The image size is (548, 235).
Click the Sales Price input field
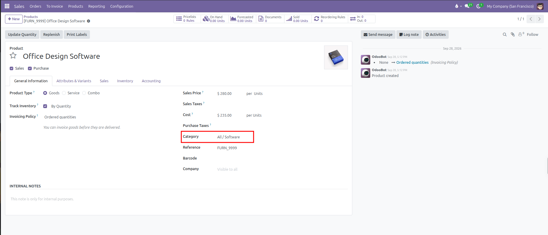click(230, 94)
